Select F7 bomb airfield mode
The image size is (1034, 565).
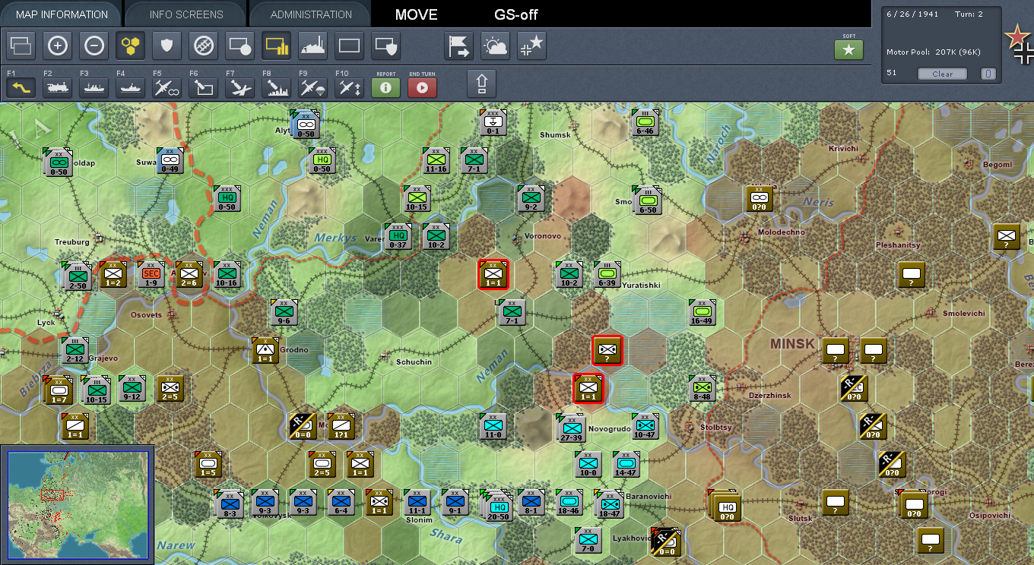tap(239, 87)
